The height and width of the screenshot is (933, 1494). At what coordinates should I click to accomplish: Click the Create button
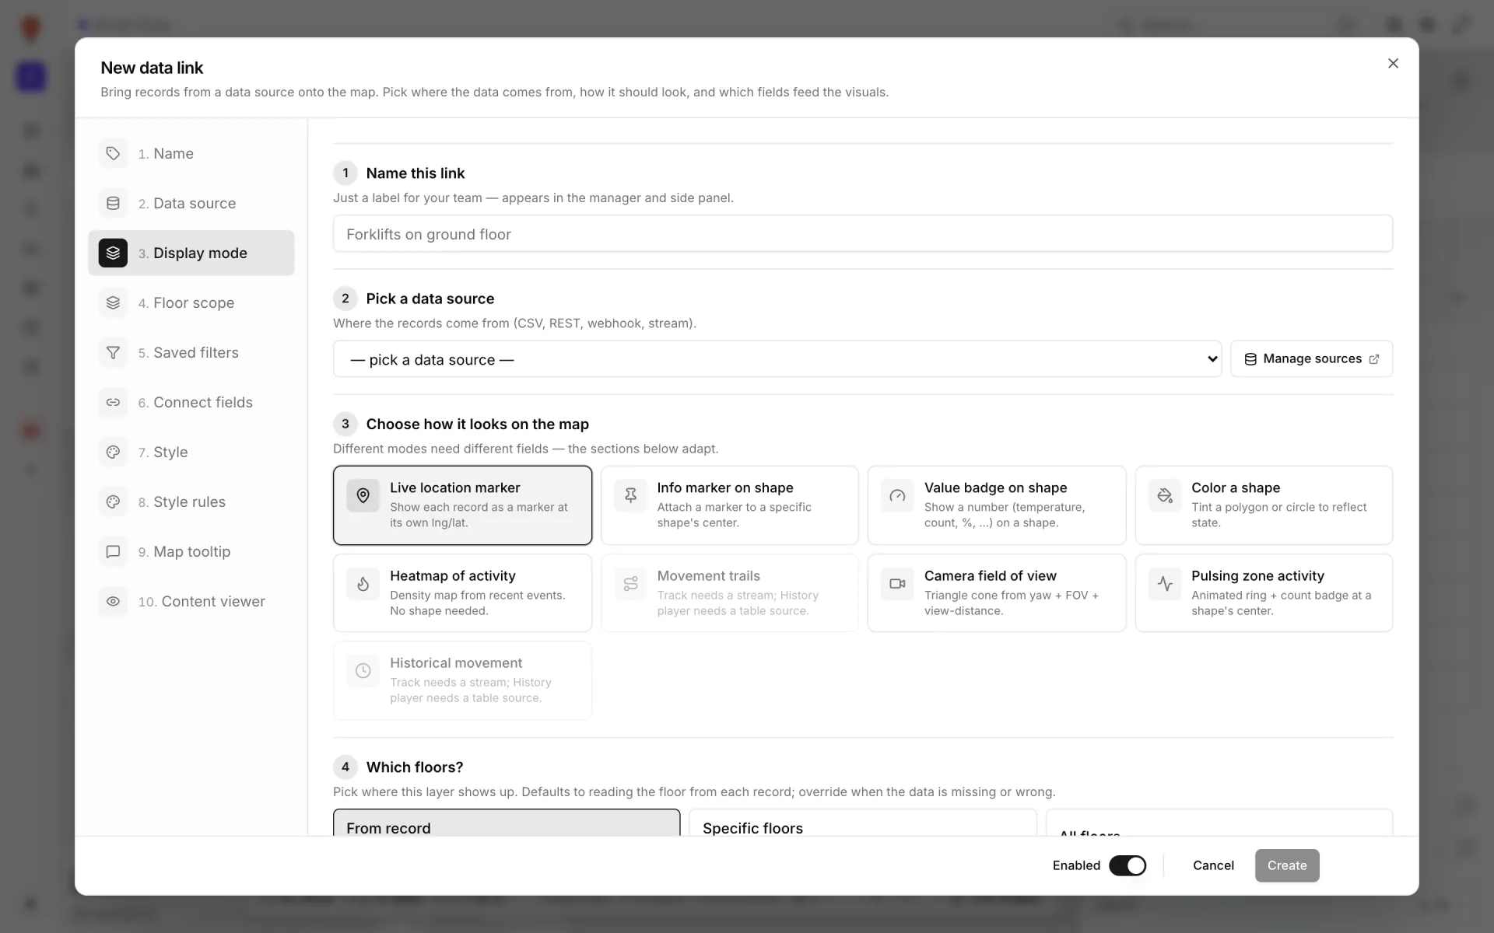pyautogui.click(x=1287, y=865)
